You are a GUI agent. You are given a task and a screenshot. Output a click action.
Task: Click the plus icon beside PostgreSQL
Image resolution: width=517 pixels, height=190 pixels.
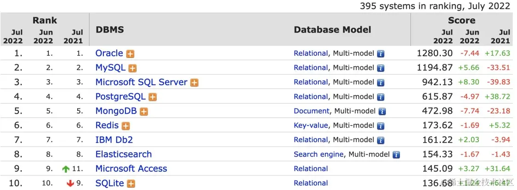click(x=153, y=97)
